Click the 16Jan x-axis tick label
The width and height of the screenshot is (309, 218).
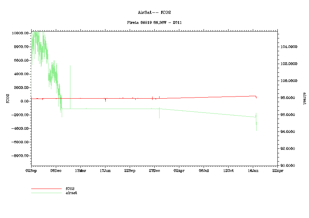(253, 170)
